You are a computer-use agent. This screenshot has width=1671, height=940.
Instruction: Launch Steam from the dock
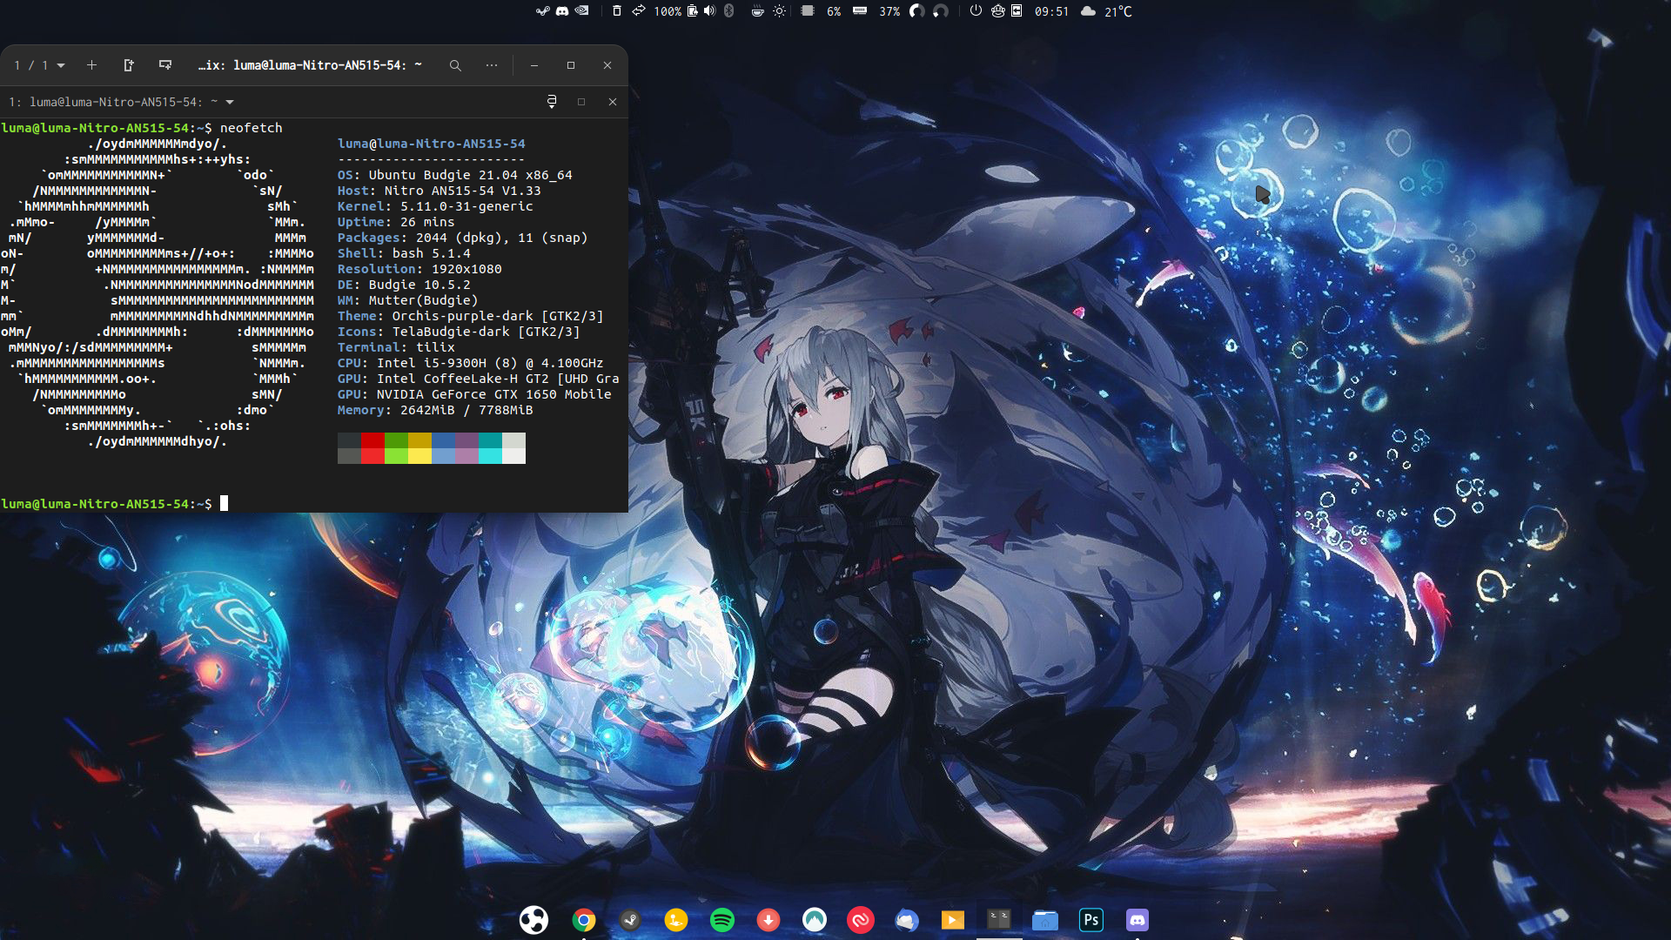(x=630, y=920)
